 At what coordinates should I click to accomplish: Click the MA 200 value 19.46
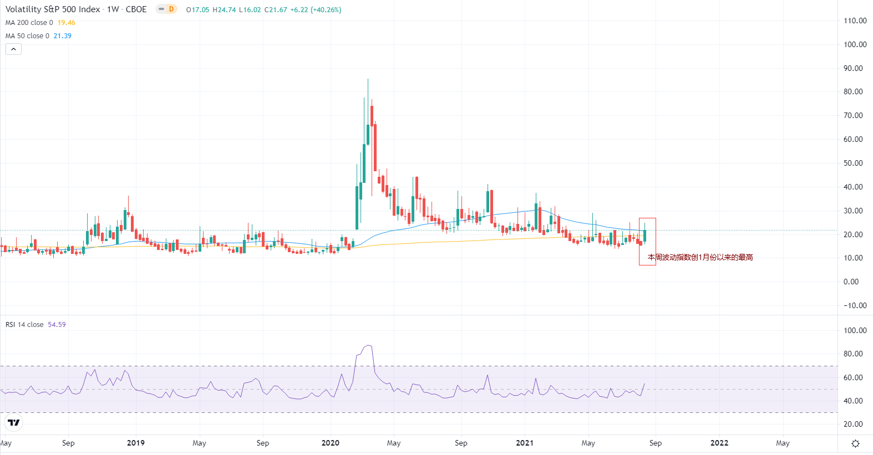pos(66,23)
